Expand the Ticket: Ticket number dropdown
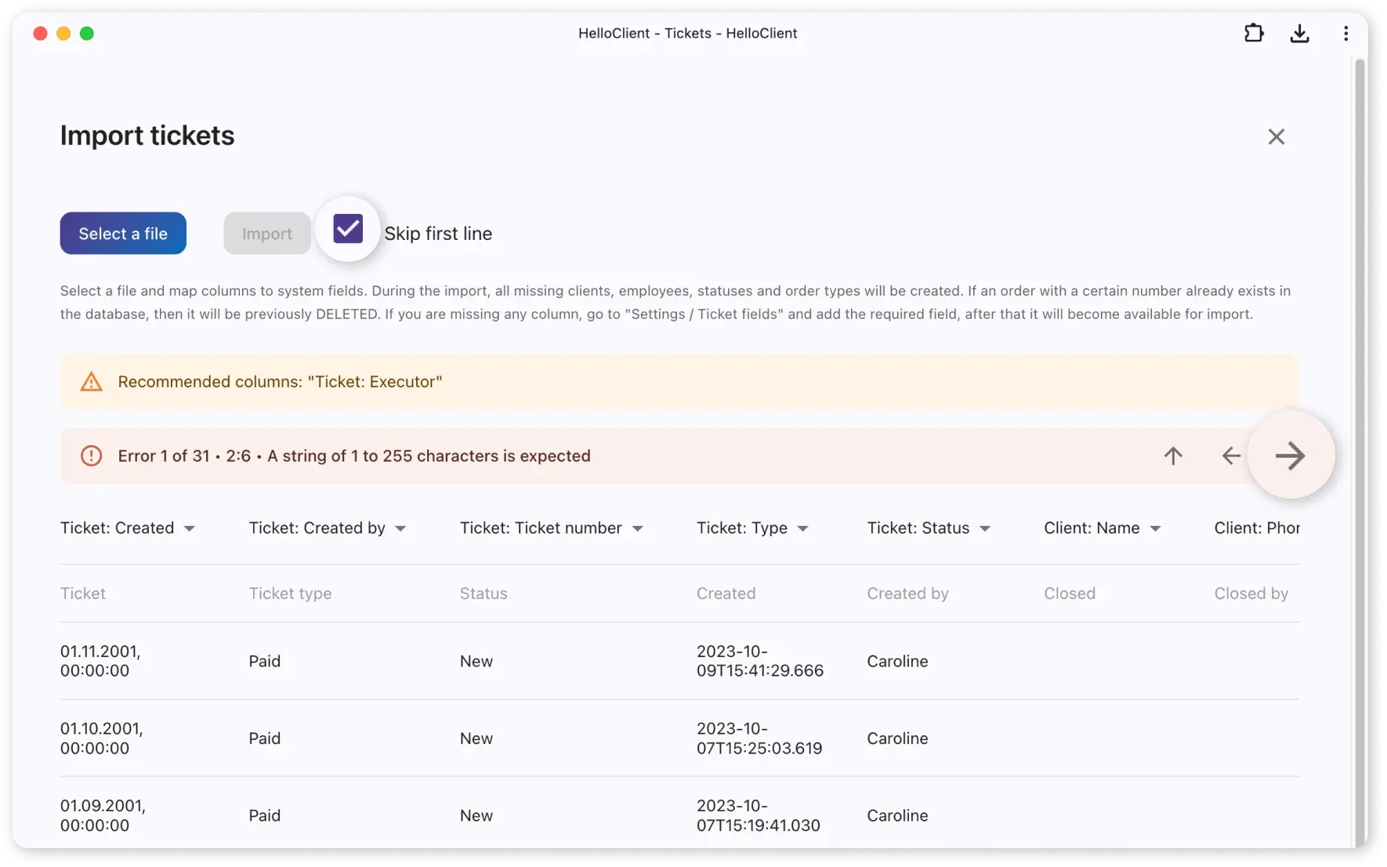The height and width of the screenshot is (867, 1387). (x=639, y=529)
